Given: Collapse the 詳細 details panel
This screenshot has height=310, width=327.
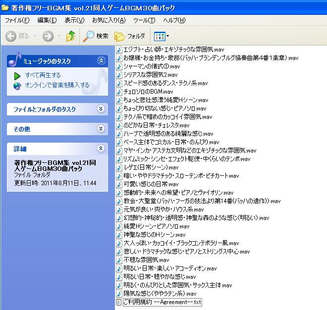Looking at the screenshot, I should pyautogui.click(x=101, y=149).
